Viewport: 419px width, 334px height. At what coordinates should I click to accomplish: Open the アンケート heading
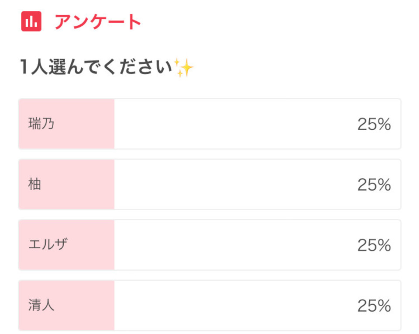98,22
